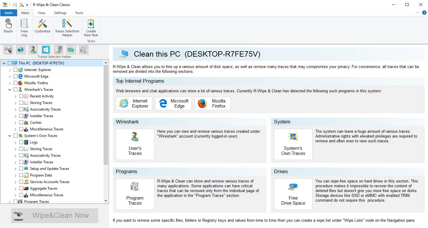428x228 pixels.
Task: Enable the System's Own Traces checkbox
Action: click(15, 136)
